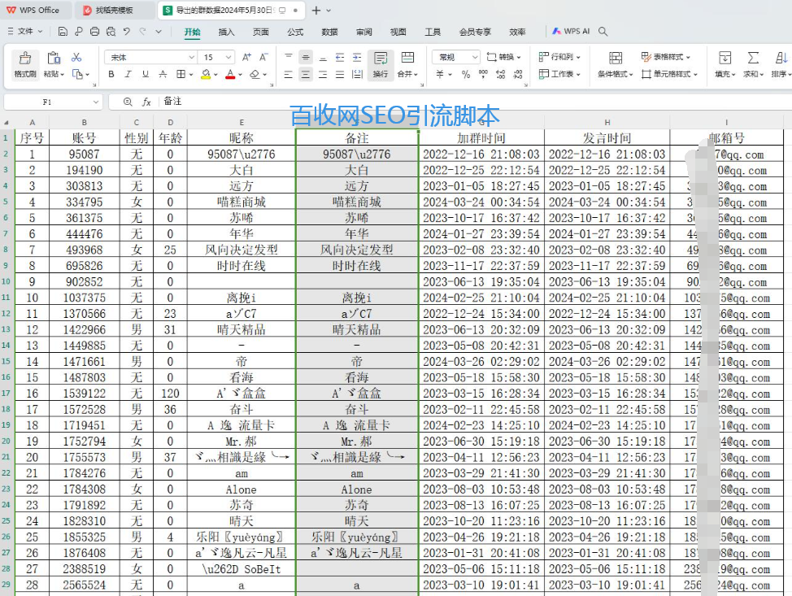792x596 pixels.
Task: Open the WPS AI button
Action: pos(571,32)
